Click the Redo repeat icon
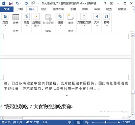The height and width of the screenshot is (125, 135). point(26,3)
